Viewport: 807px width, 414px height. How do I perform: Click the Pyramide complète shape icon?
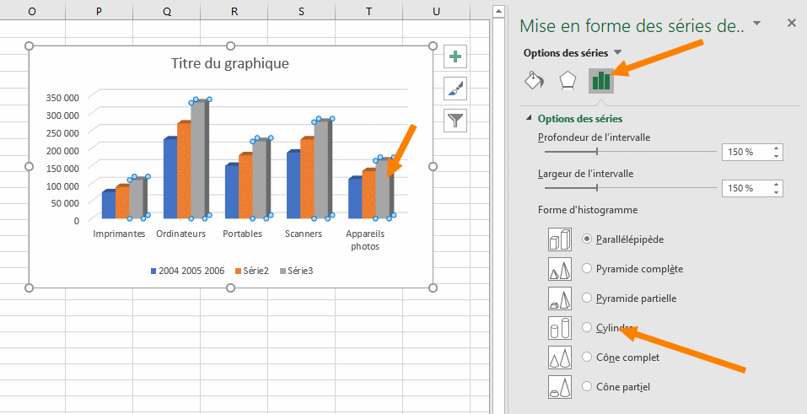pyautogui.click(x=560, y=269)
